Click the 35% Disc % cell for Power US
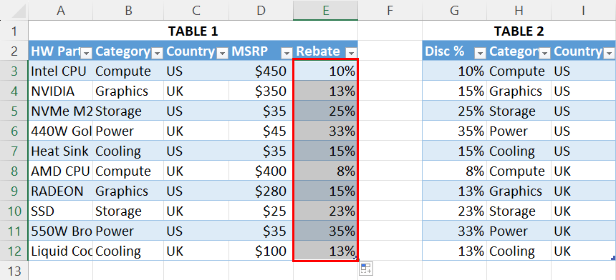 point(455,131)
